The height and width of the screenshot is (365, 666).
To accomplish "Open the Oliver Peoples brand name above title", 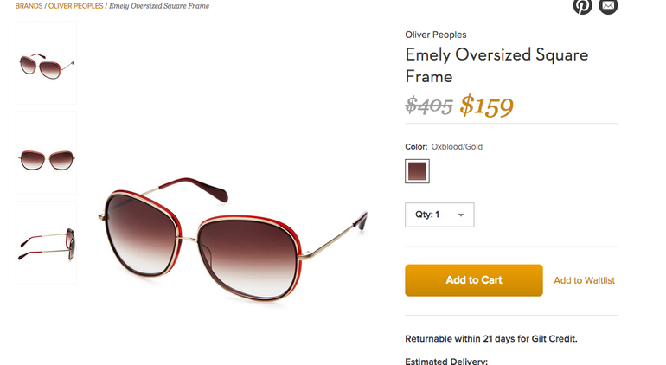I will pos(436,35).
